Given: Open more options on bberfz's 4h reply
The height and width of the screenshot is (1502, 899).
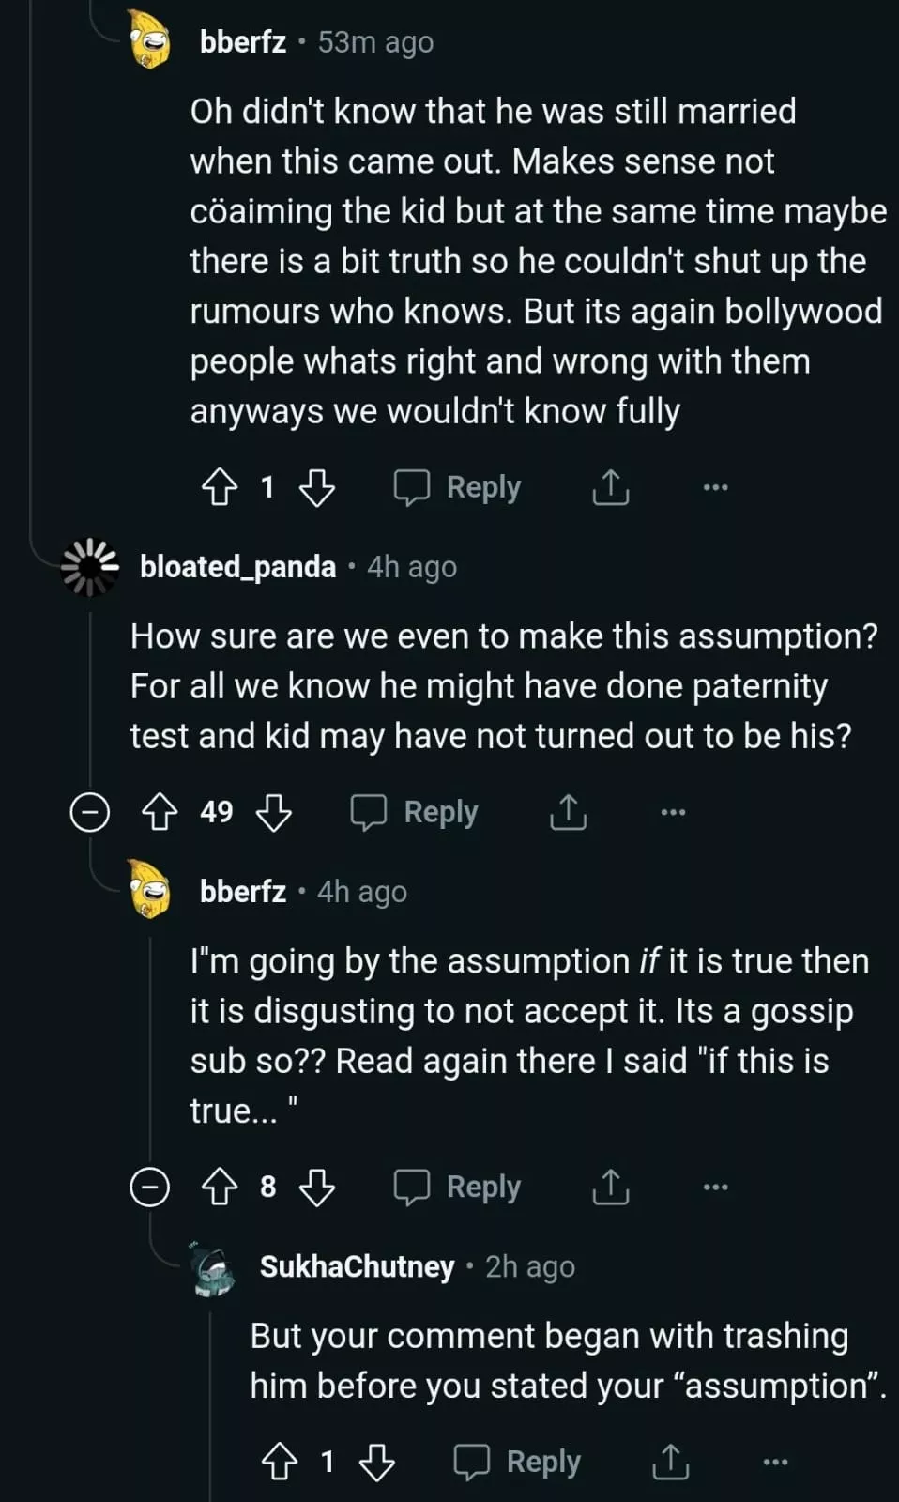Looking at the screenshot, I should [x=715, y=1188].
